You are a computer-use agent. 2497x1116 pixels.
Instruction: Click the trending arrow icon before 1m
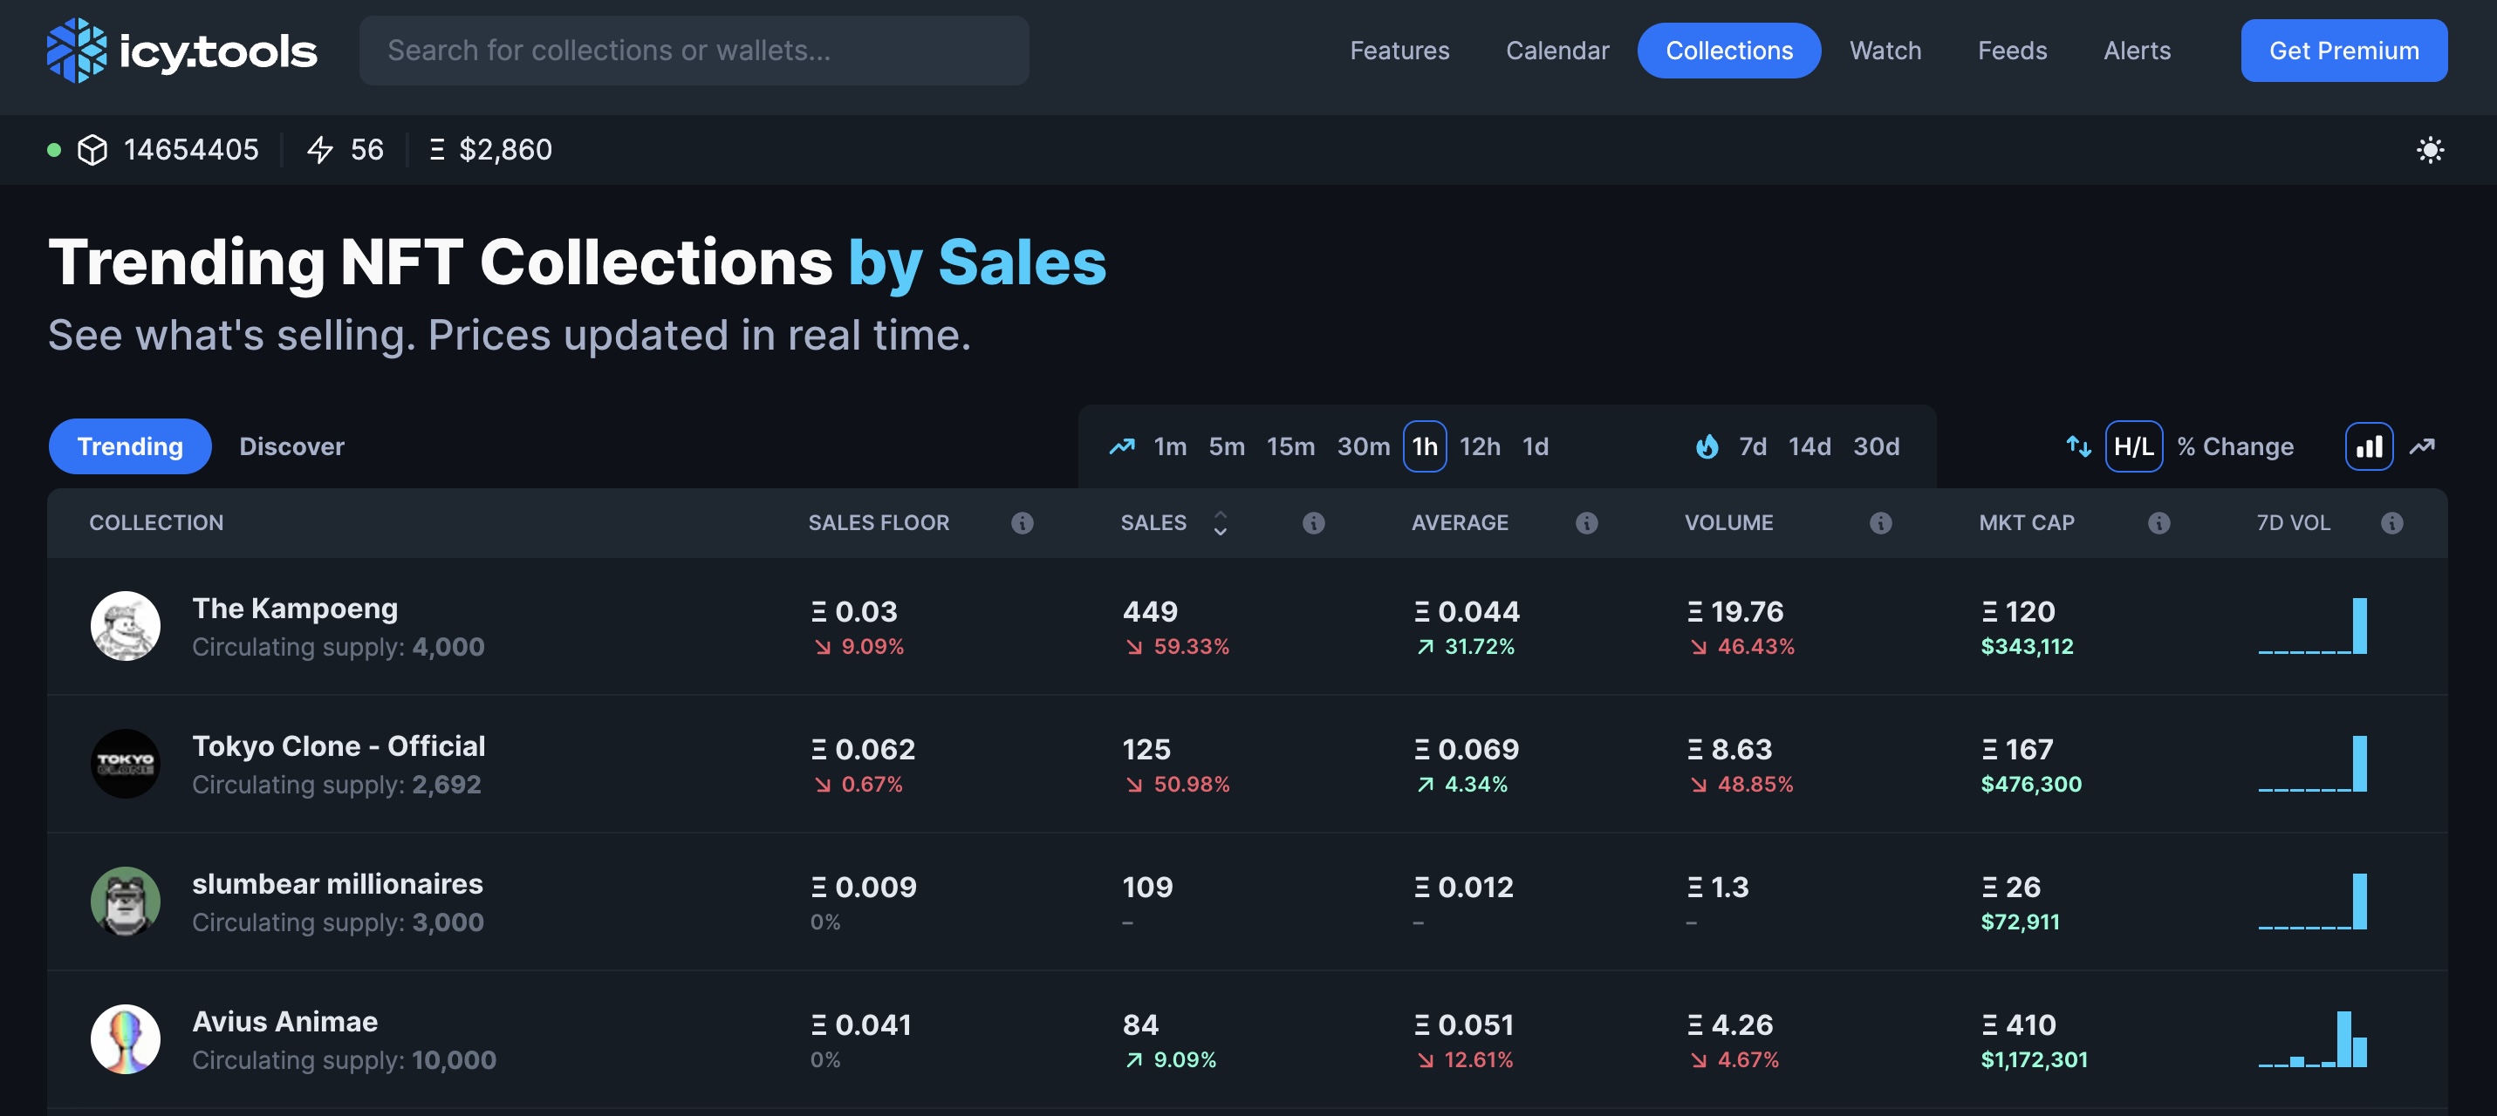1121,446
